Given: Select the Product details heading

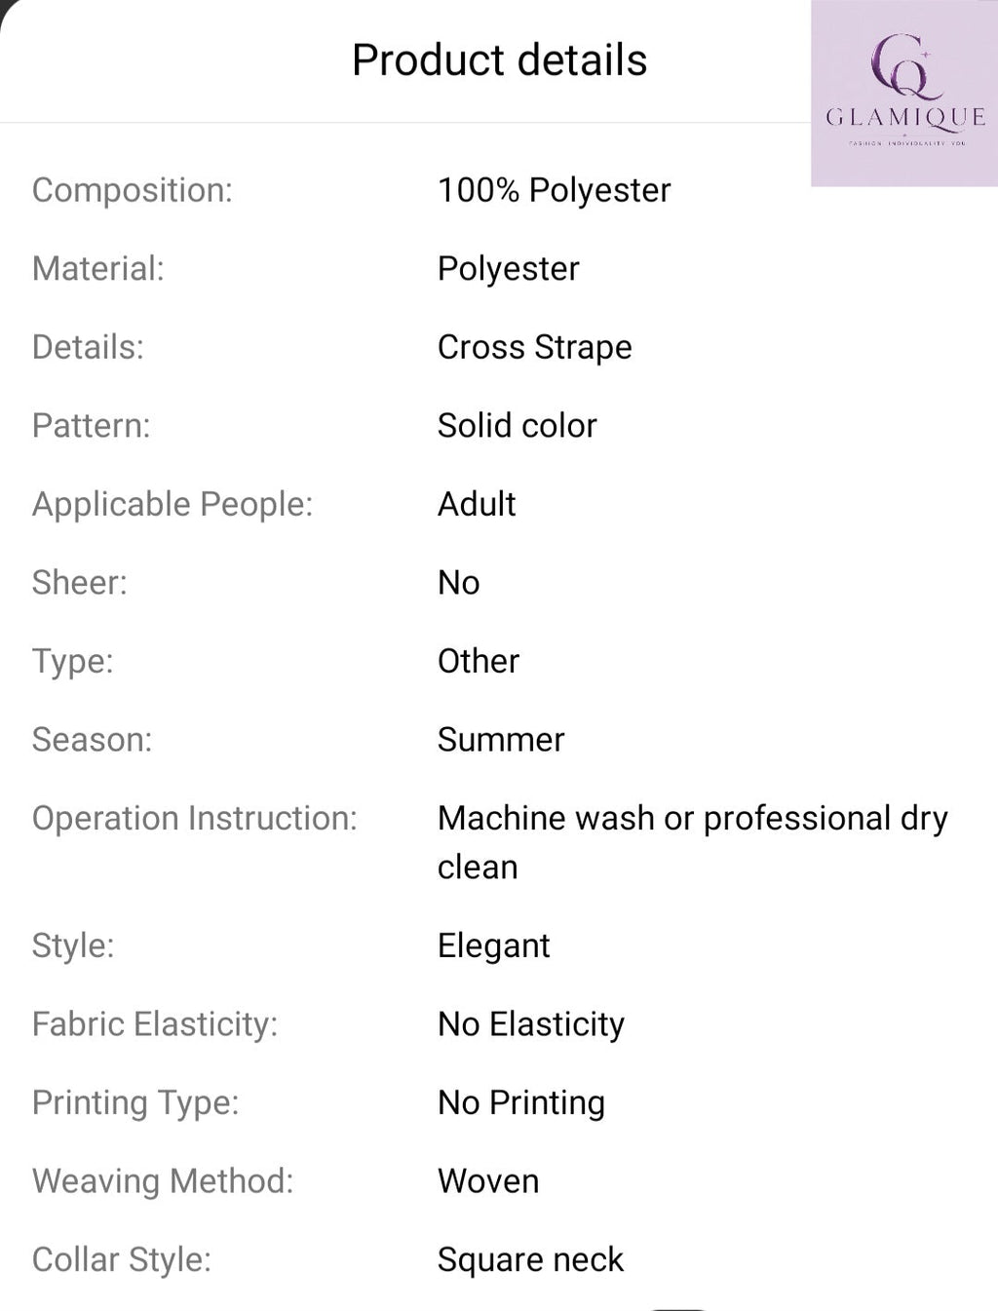Looking at the screenshot, I should tap(499, 60).
